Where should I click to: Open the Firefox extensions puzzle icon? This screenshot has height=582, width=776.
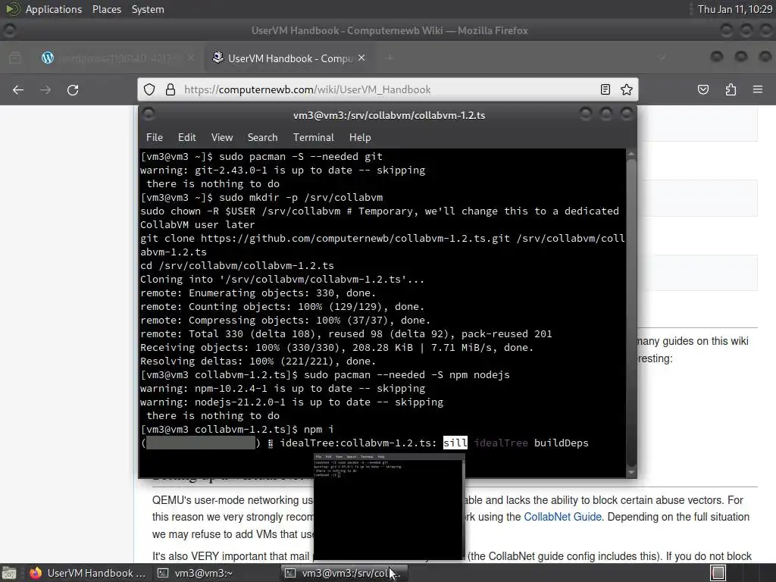pos(731,89)
